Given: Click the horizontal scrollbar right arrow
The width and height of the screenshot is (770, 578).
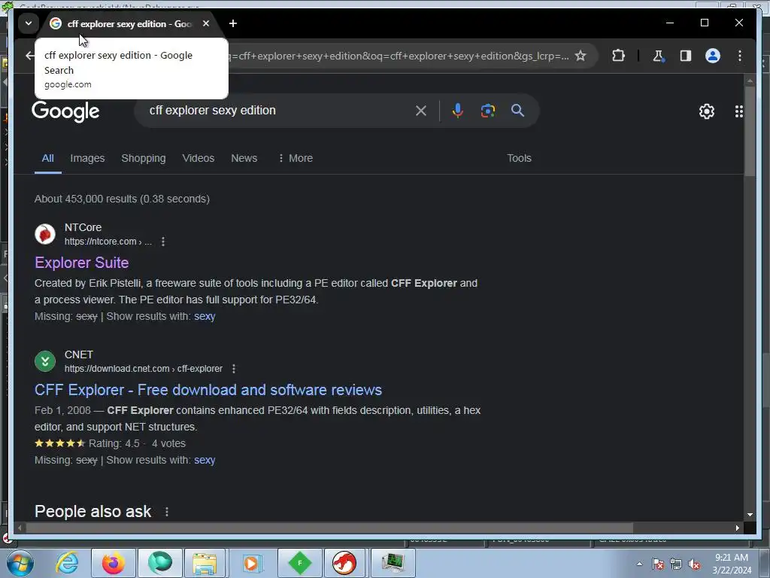Looking at the screenshot, I should (737, 528).
